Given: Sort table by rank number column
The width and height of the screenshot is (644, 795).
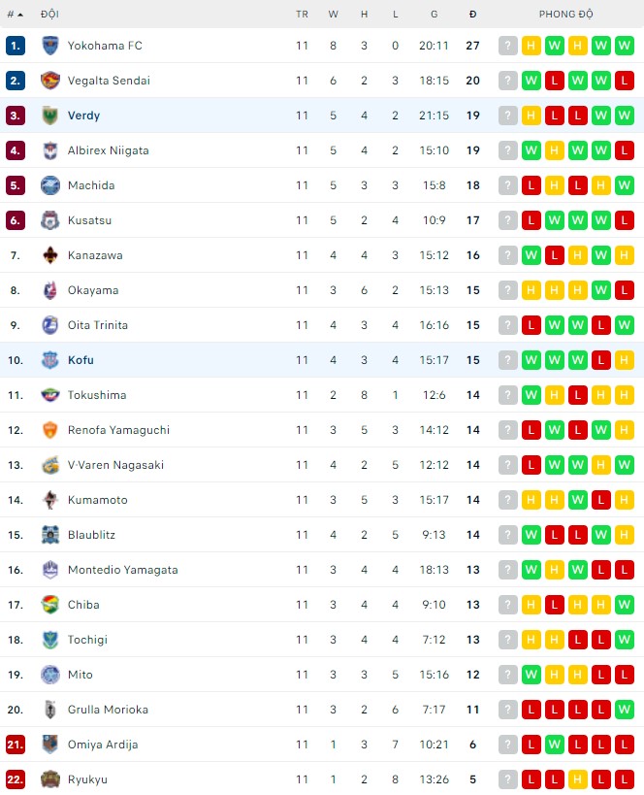Looking at the screenshot, I should tap(15, 15).
